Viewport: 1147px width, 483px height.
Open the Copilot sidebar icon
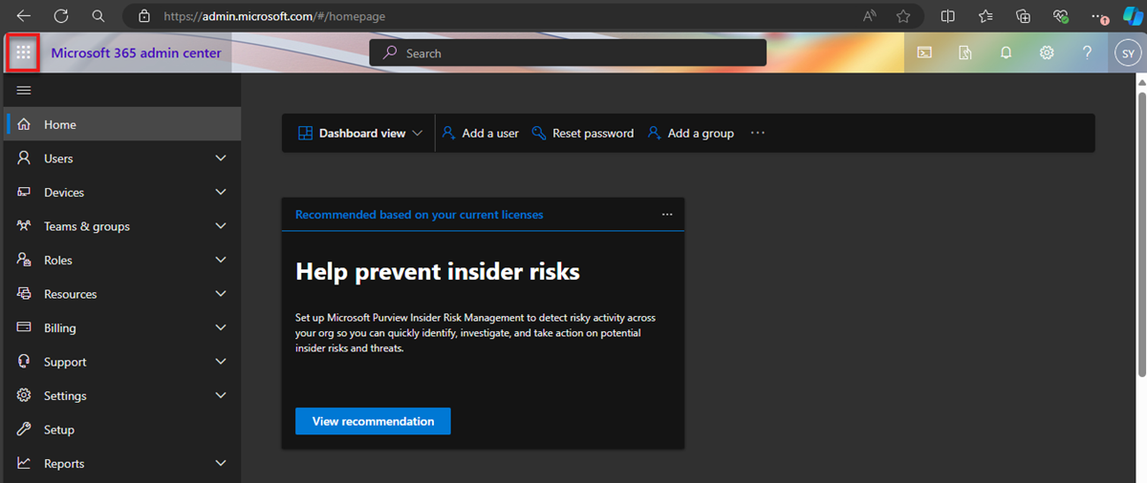(1132, 15)
